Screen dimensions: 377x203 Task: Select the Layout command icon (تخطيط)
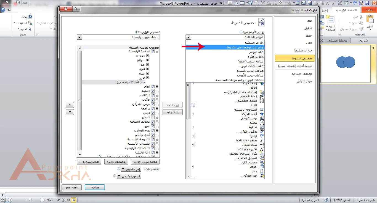[262, 127]
